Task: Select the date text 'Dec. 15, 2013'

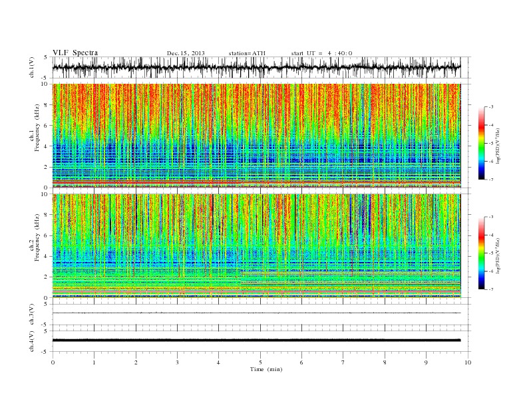Action: click(186, 53)
